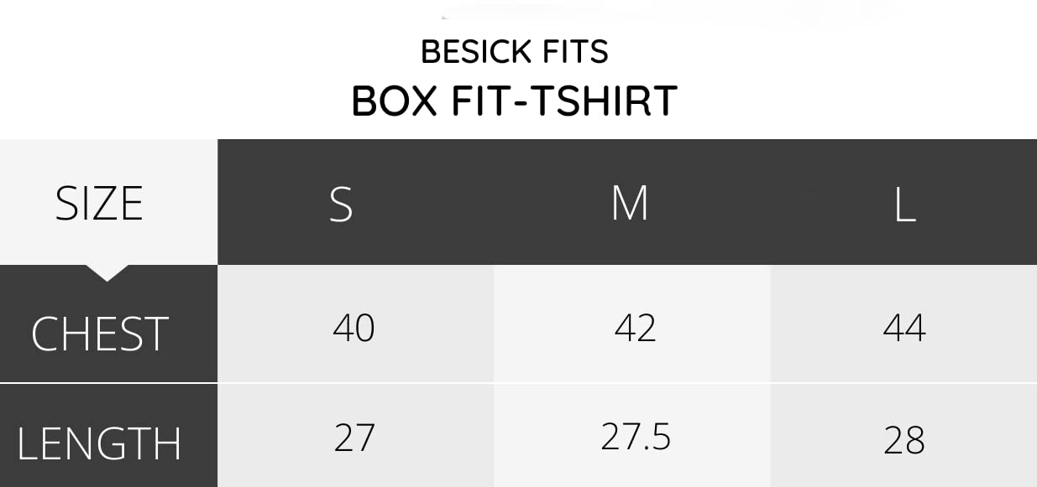Click the chest value 42 for medium

(x=635, y=328)
